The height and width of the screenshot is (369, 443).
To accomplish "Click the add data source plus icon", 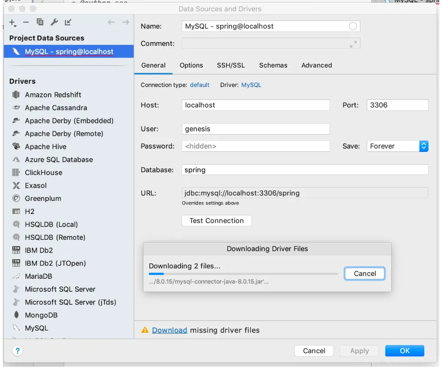I will (12, 22).
